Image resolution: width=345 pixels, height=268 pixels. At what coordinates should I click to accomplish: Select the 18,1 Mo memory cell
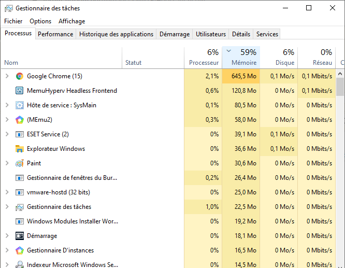coord(241,236)
